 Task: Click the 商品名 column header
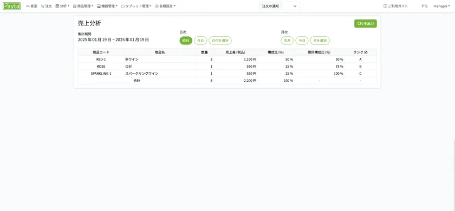tap(160, 52)
